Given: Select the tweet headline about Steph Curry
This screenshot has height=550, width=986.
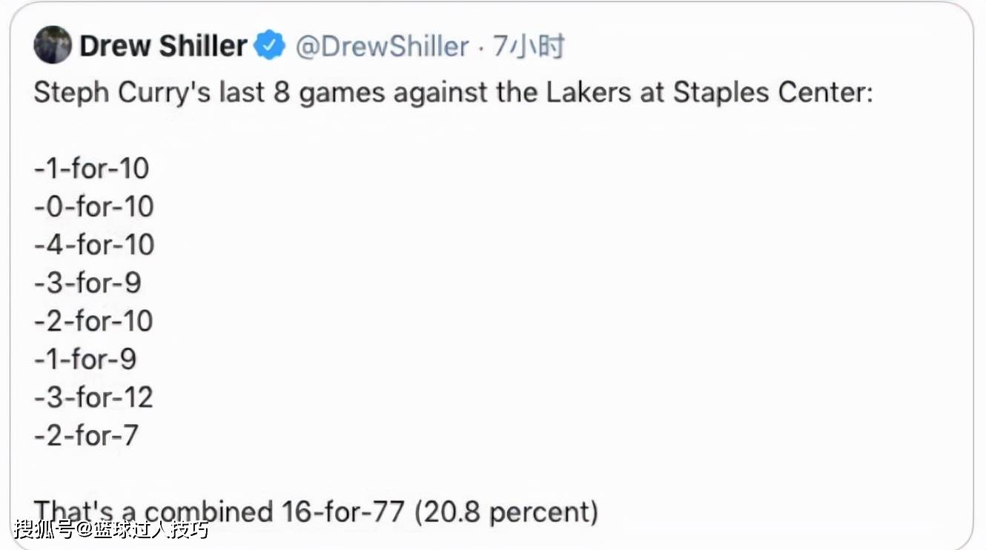Looking at the screenshot, I should pyautogui.click(x=454, y=94).
